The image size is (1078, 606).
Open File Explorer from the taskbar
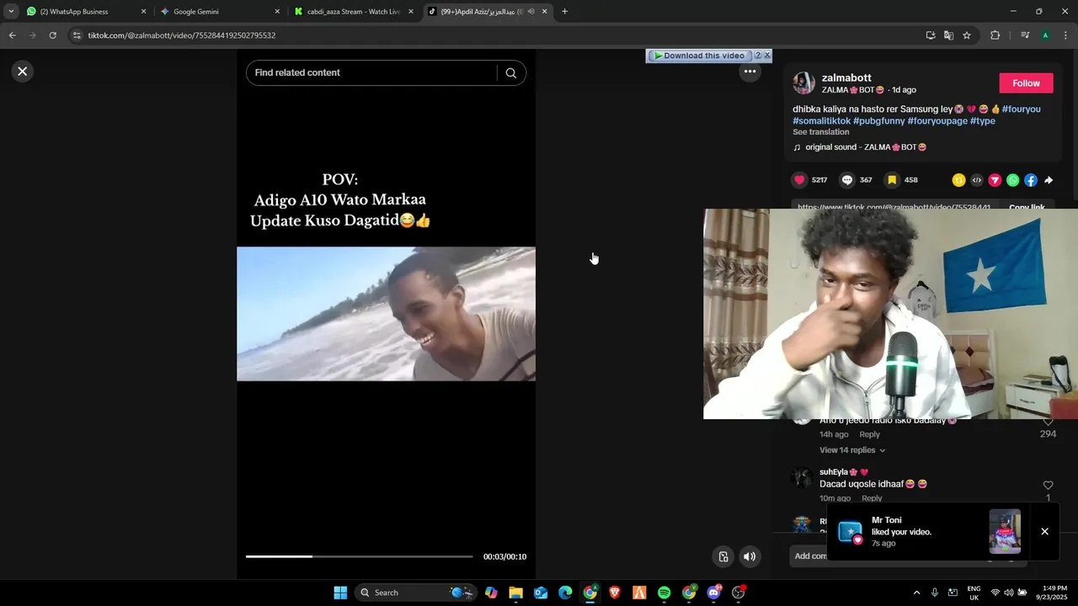pyautogui.click(x=515, y=593)
